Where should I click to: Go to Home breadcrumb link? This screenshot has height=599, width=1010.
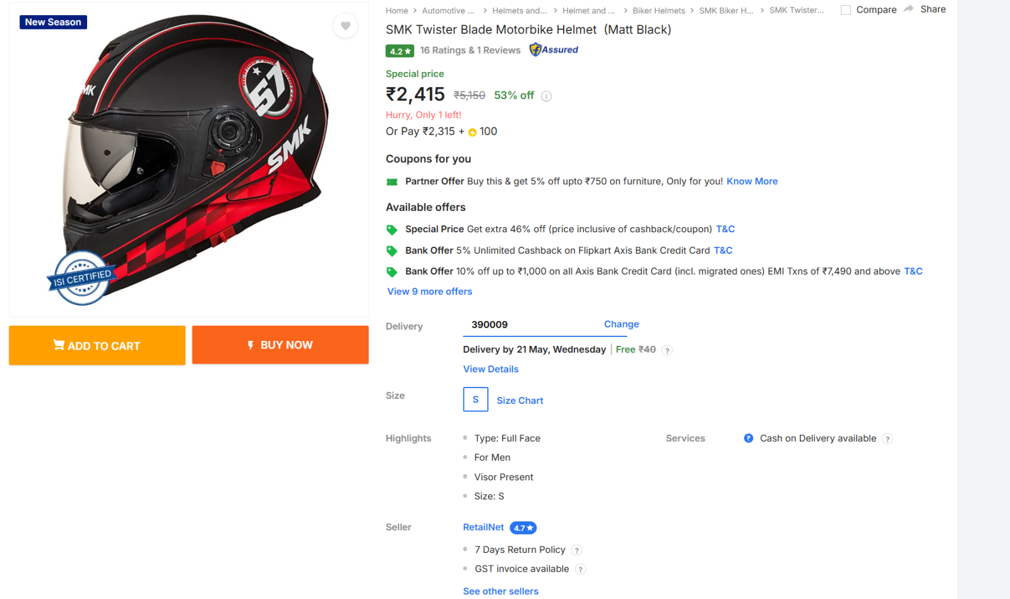point(396,11)
